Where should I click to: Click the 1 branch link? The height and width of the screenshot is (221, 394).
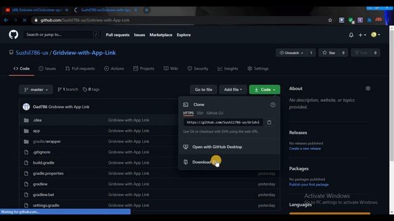68,90
